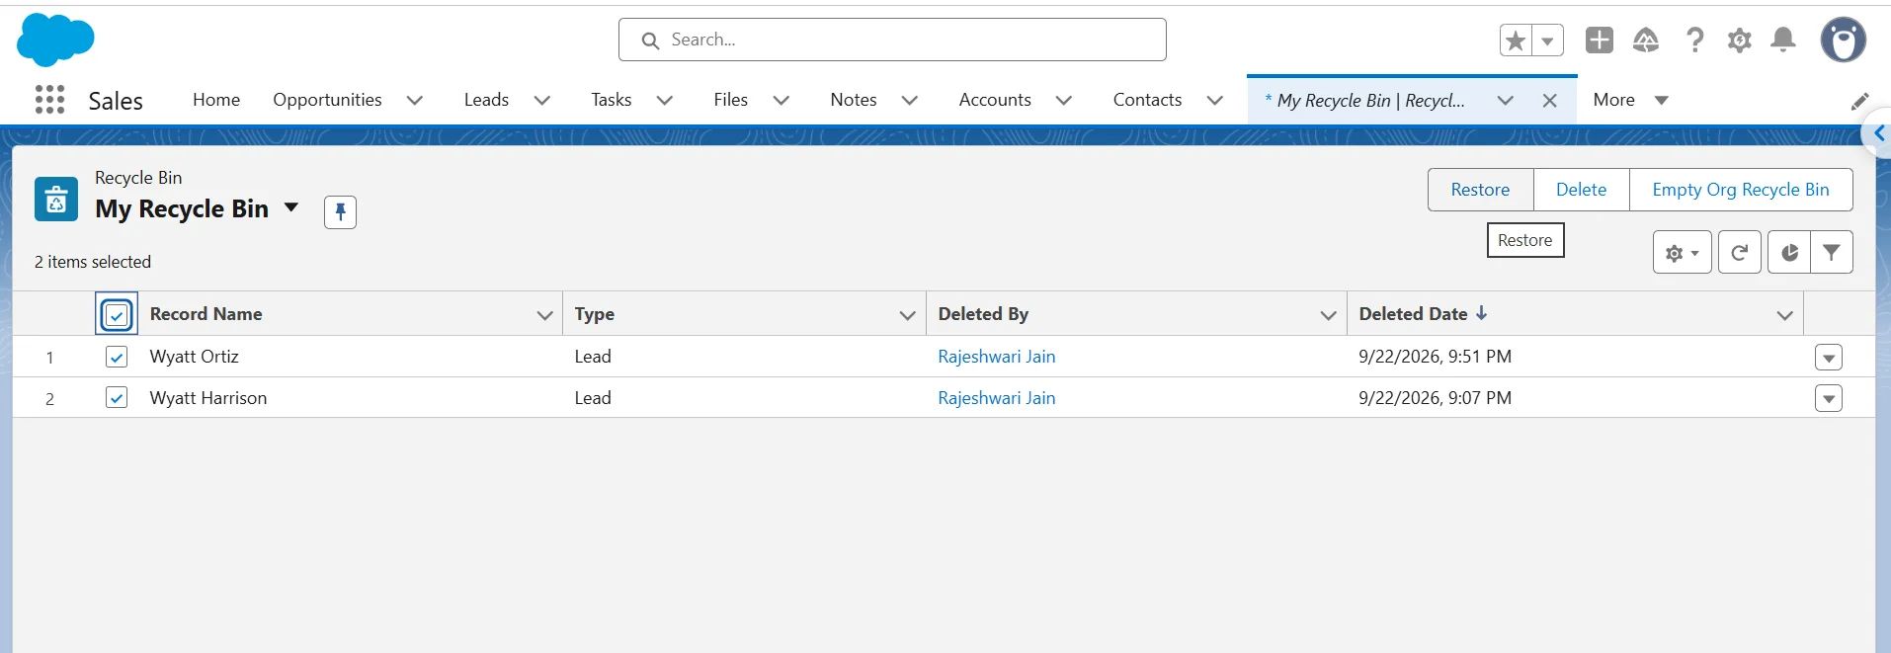Click the Favorites star icon
Image resolution: width=1891 pixels, height=653 pixels.
pyautogui.click(x=1516, y=41)
